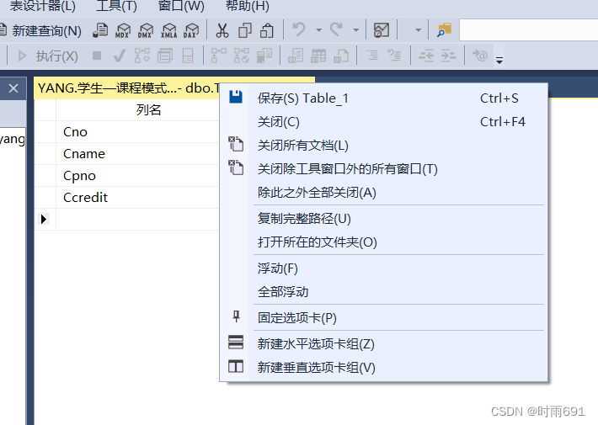The image size is (598, 425).
Task: Choose 新建垂直选项卡组(V) menu entry
Action: [x=384, y=368]
